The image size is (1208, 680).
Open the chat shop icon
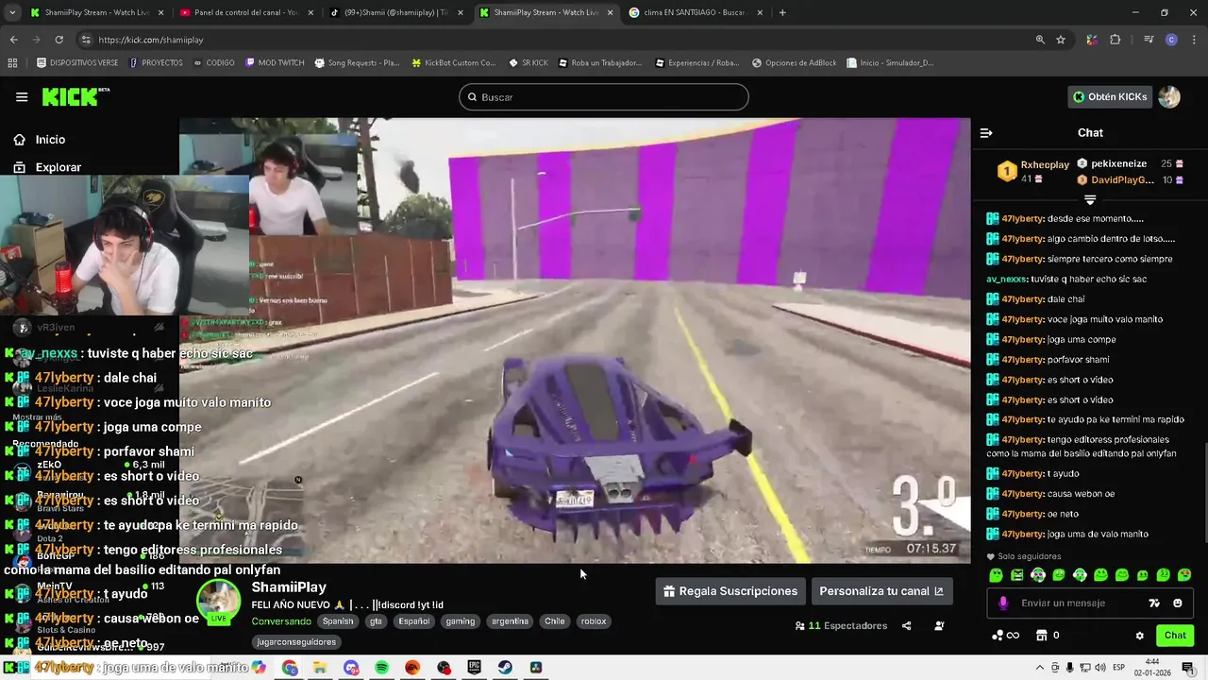pyautogui.click(x=1042, y=636)
